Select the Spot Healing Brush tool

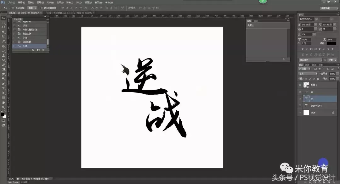coord(3,46)
